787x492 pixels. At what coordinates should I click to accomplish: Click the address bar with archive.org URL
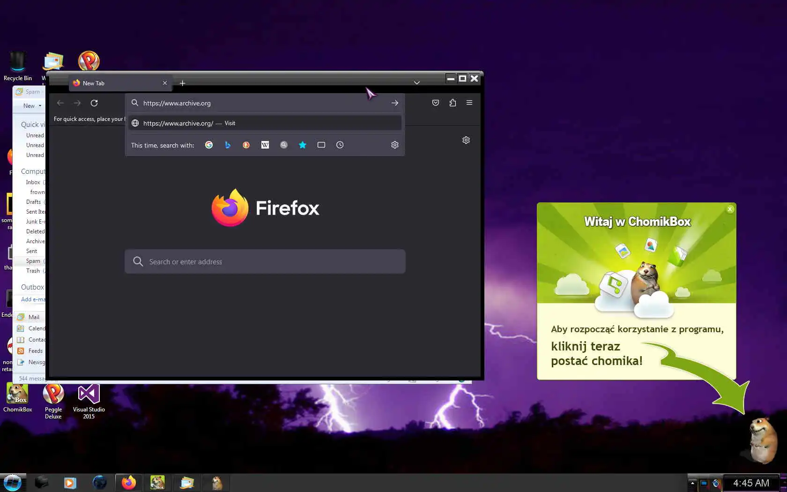265,103
